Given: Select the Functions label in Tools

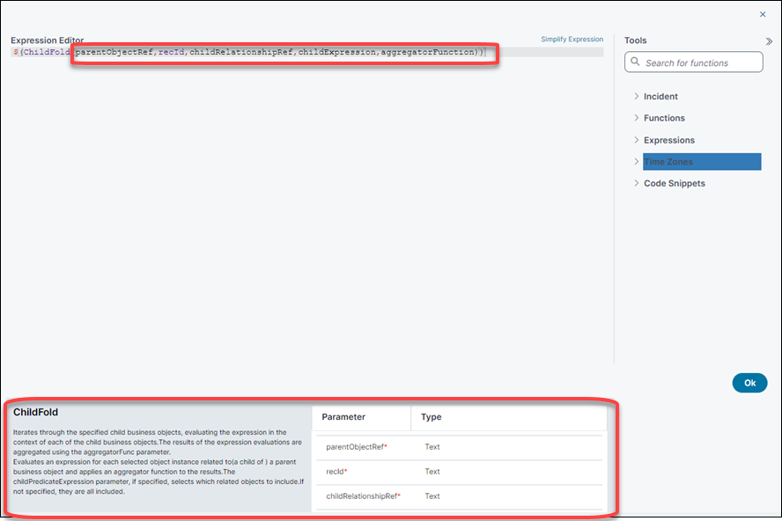Looking at the screenshot, I should point(664,118).
